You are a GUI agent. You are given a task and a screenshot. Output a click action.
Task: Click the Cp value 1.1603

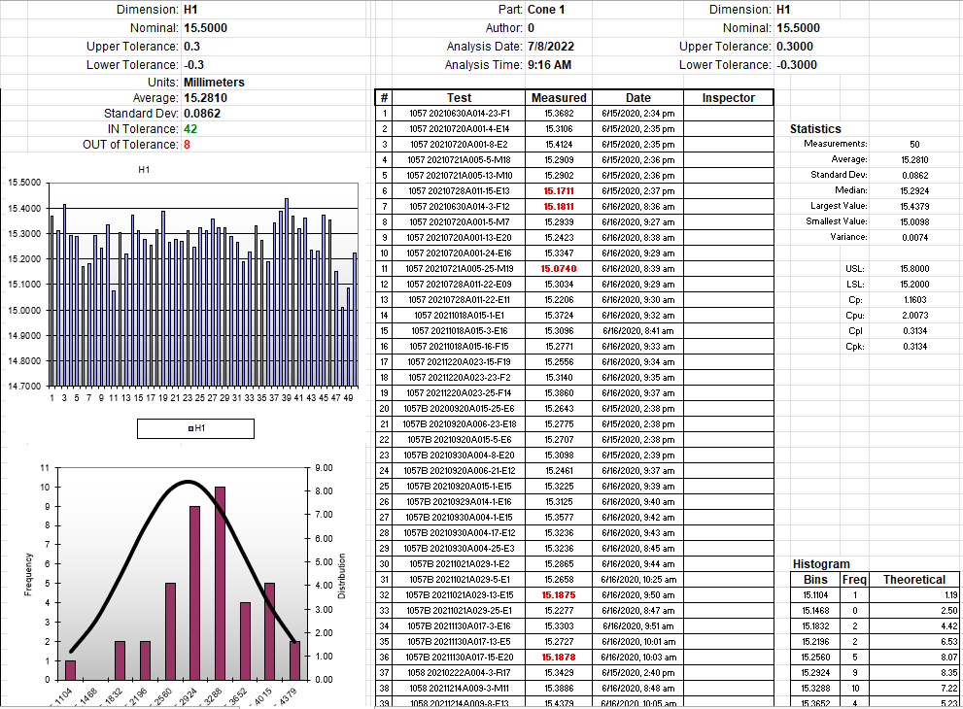pos(914,300)
